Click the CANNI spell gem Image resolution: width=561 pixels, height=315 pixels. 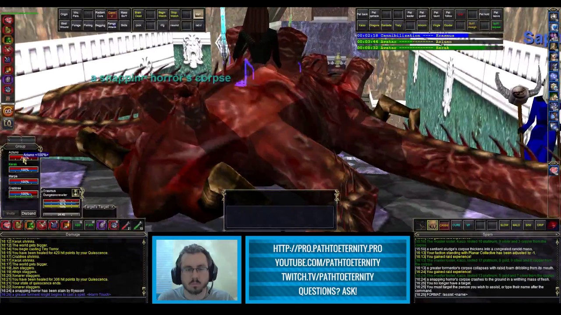point(444,225)
